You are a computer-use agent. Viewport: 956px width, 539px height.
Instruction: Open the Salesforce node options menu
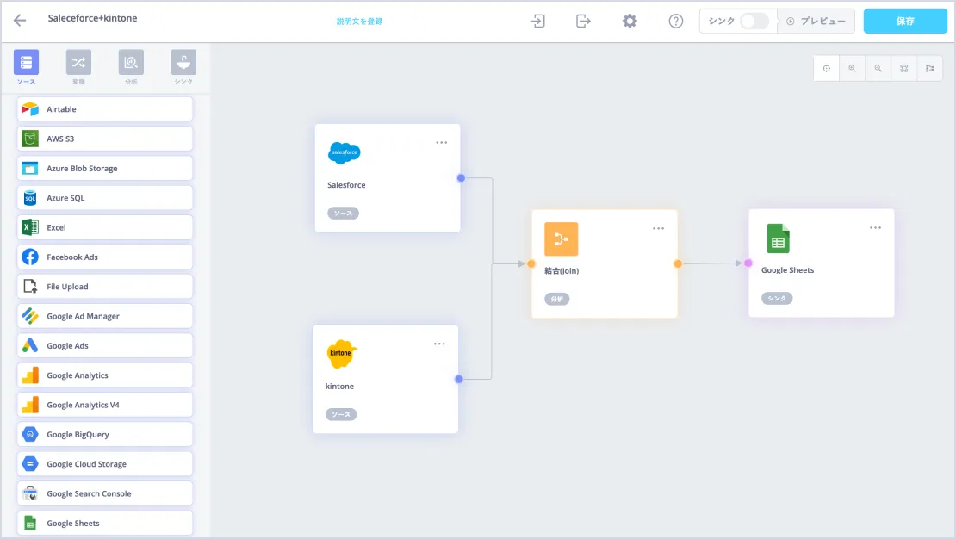441,143
